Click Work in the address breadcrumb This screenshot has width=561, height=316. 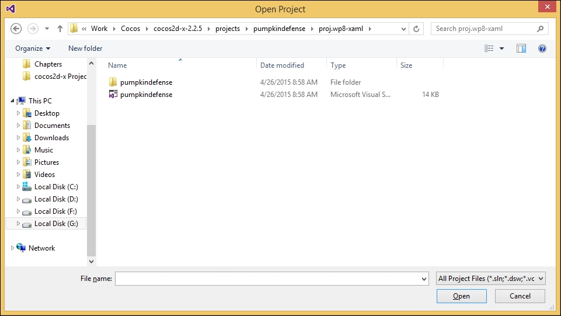(x=99, y=29)
